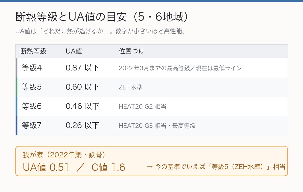Select the 0.87 以下 value

[82, 68]
